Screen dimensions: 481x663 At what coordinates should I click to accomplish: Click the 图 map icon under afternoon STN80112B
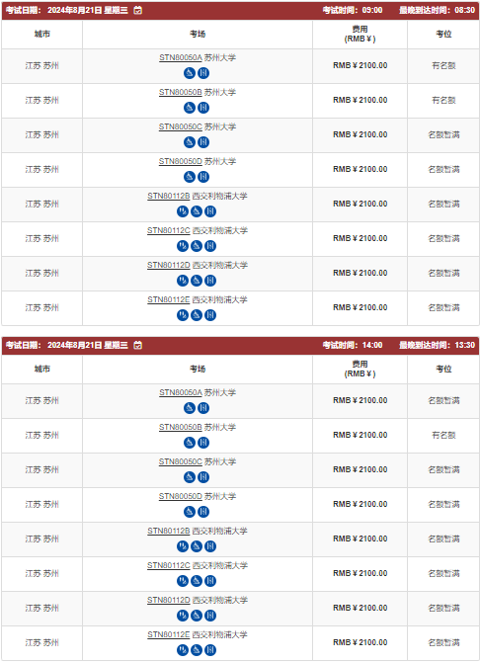(210, 546)
